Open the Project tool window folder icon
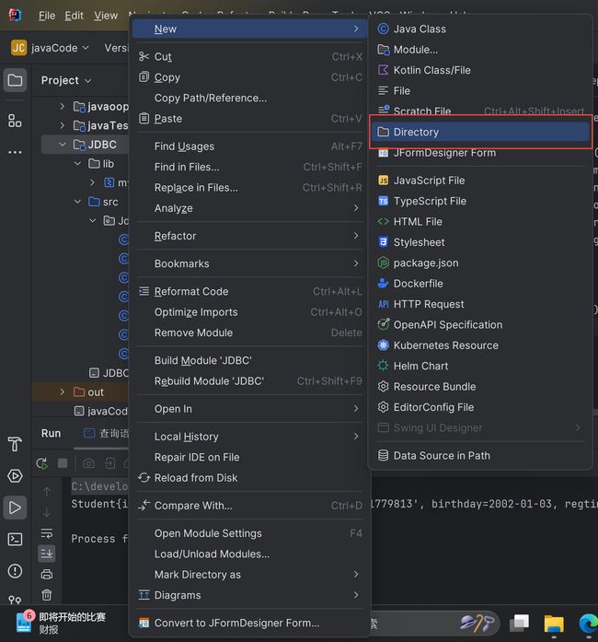The height and width of the screenshot is (642, 598). (15, 80)
